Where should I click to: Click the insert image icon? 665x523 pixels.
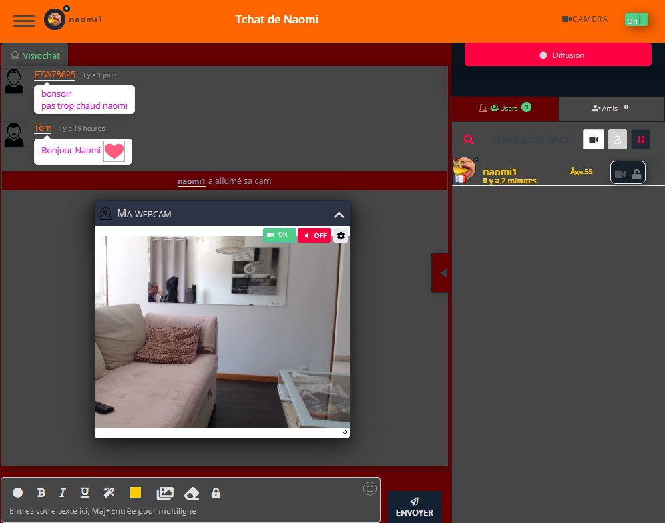[165, 493]
